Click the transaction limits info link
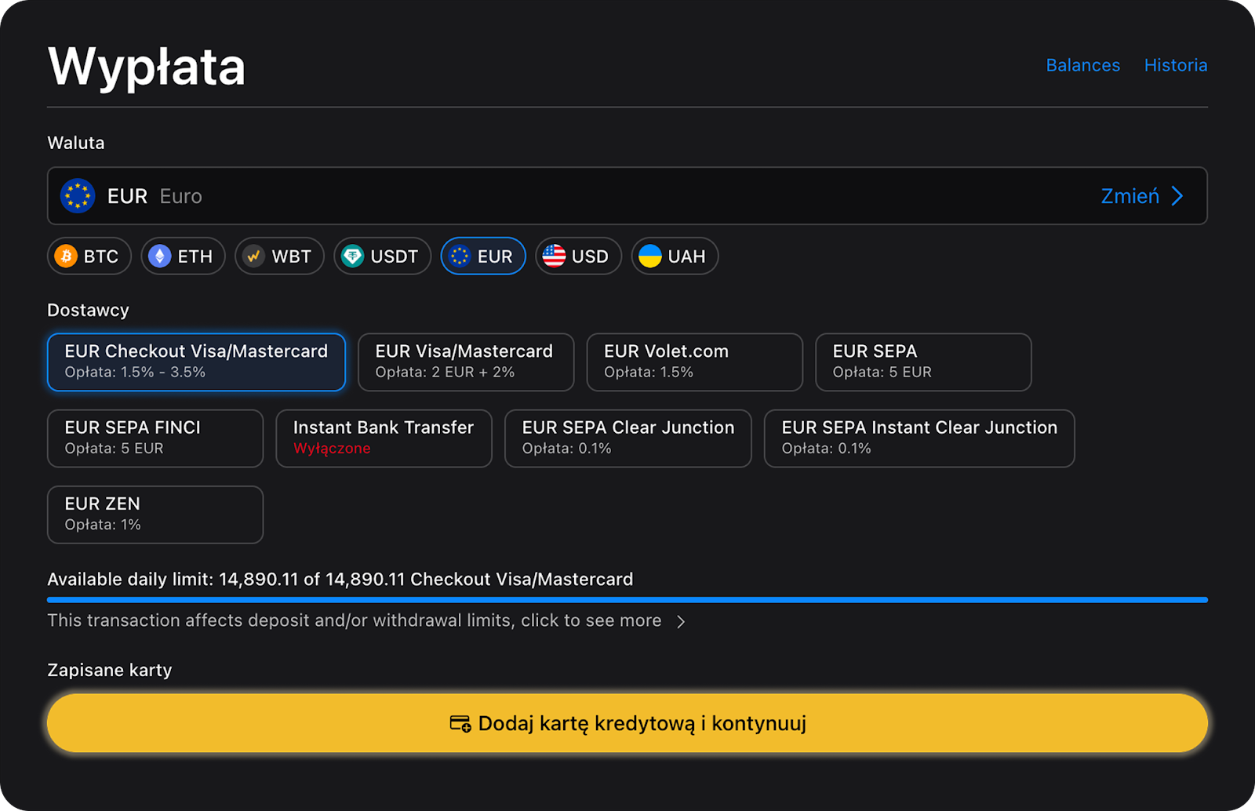Image resolution: width=1255 pixels, height=811 pixels. [x=354, y=620]
